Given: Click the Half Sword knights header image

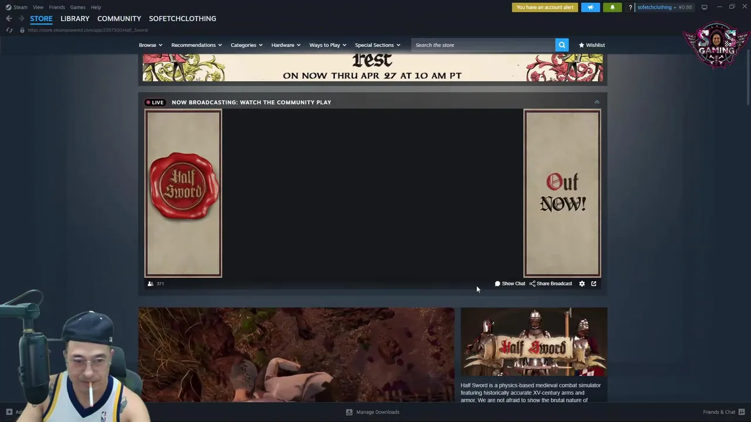Looking at the screenshot, I should pyautogui.click(x=534, y=342).
